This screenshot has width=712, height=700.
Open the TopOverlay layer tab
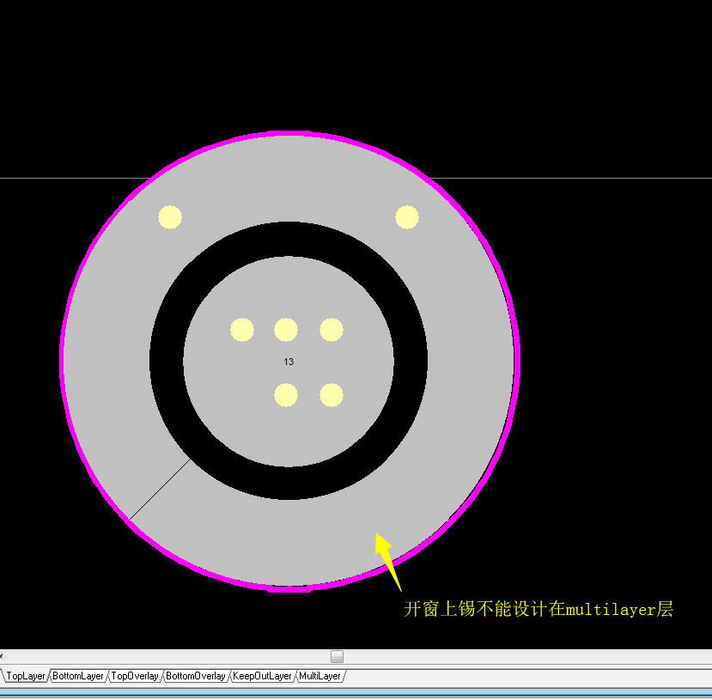click(135, 676)
